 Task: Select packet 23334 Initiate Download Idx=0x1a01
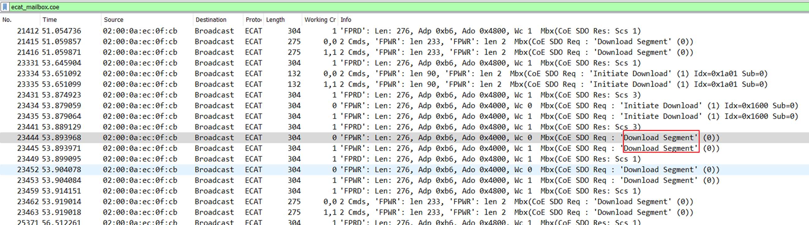28,74
